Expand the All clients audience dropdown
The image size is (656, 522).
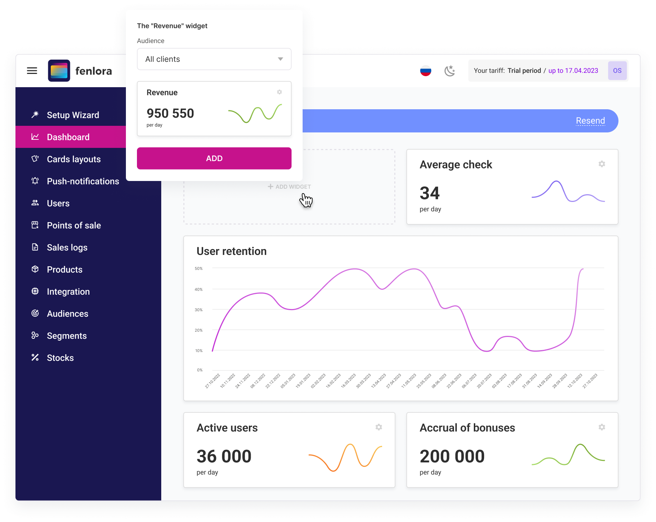(214, 59)
